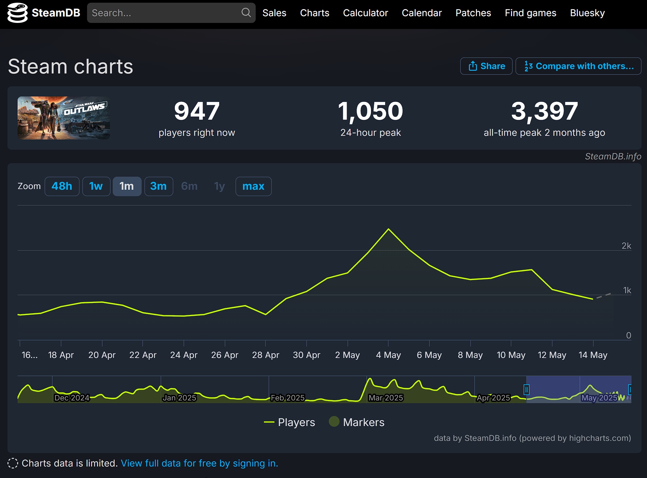Click the 947 players right now value
Image resolution: width=647 pixels, height=478 pixels.
(197, 111)
